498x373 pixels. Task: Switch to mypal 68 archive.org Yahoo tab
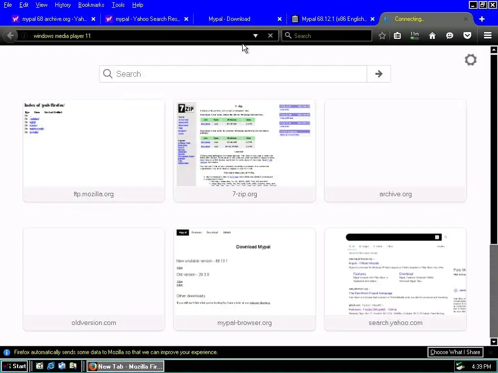pos(53,19)
